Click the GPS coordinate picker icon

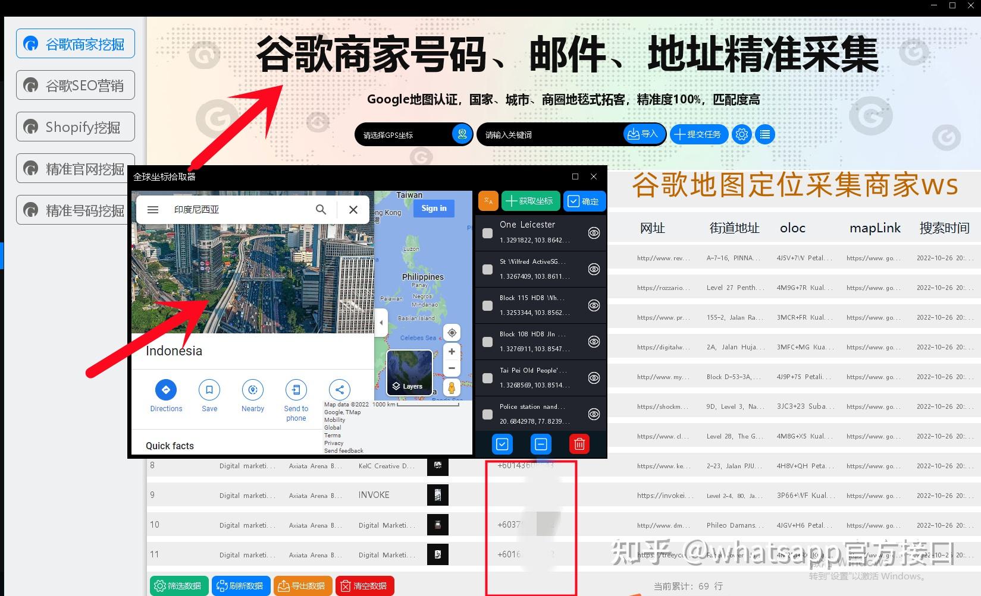tap(462, 134)
